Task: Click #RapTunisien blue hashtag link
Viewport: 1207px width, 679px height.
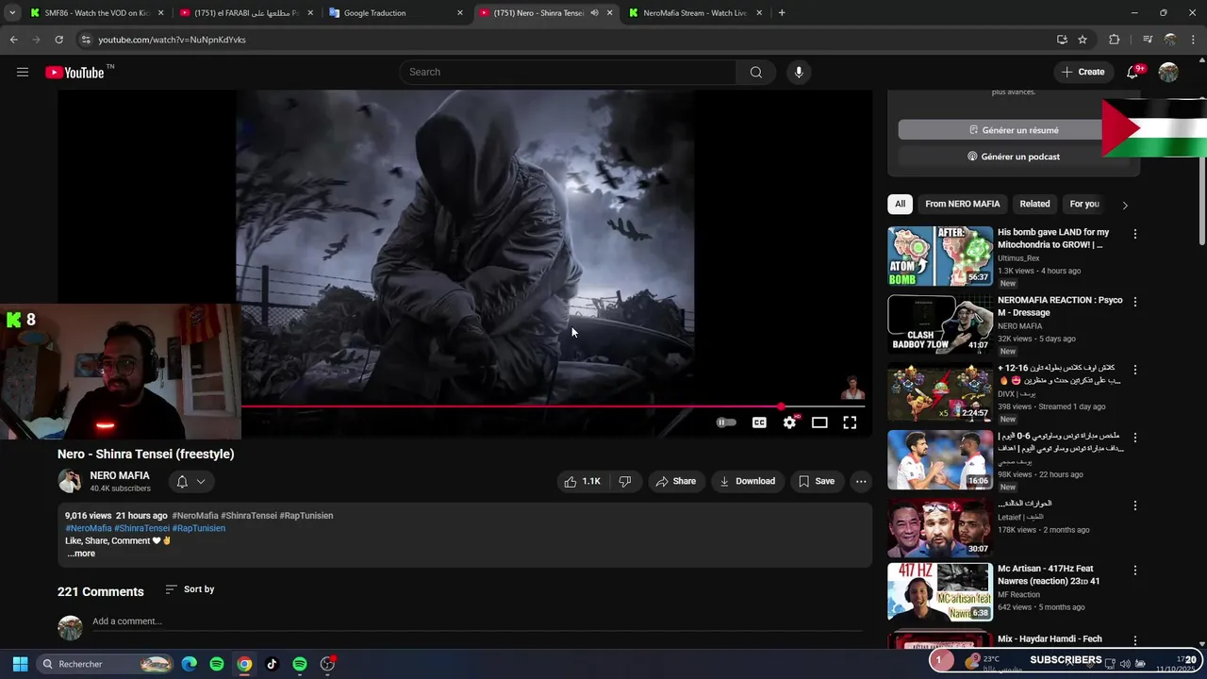Action: 198,528
